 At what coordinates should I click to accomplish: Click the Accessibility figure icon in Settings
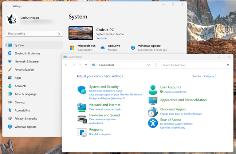tap(10, 110)
